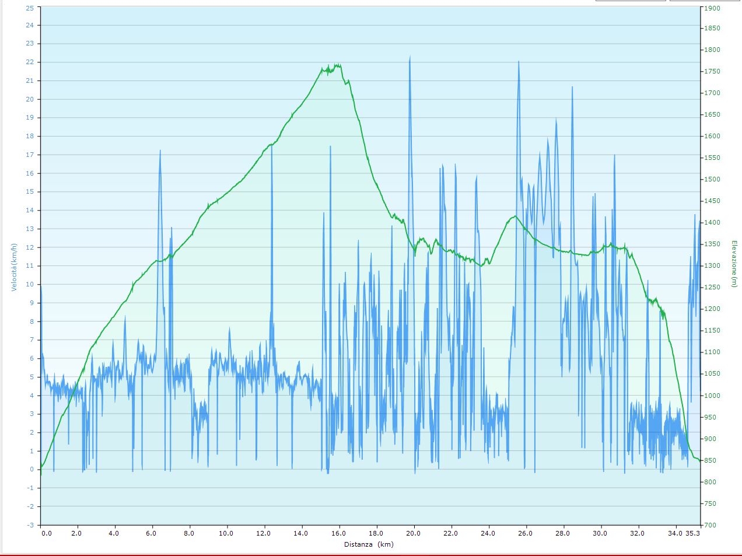Click the 35.3 km end distance label

(x=692, y=533)
